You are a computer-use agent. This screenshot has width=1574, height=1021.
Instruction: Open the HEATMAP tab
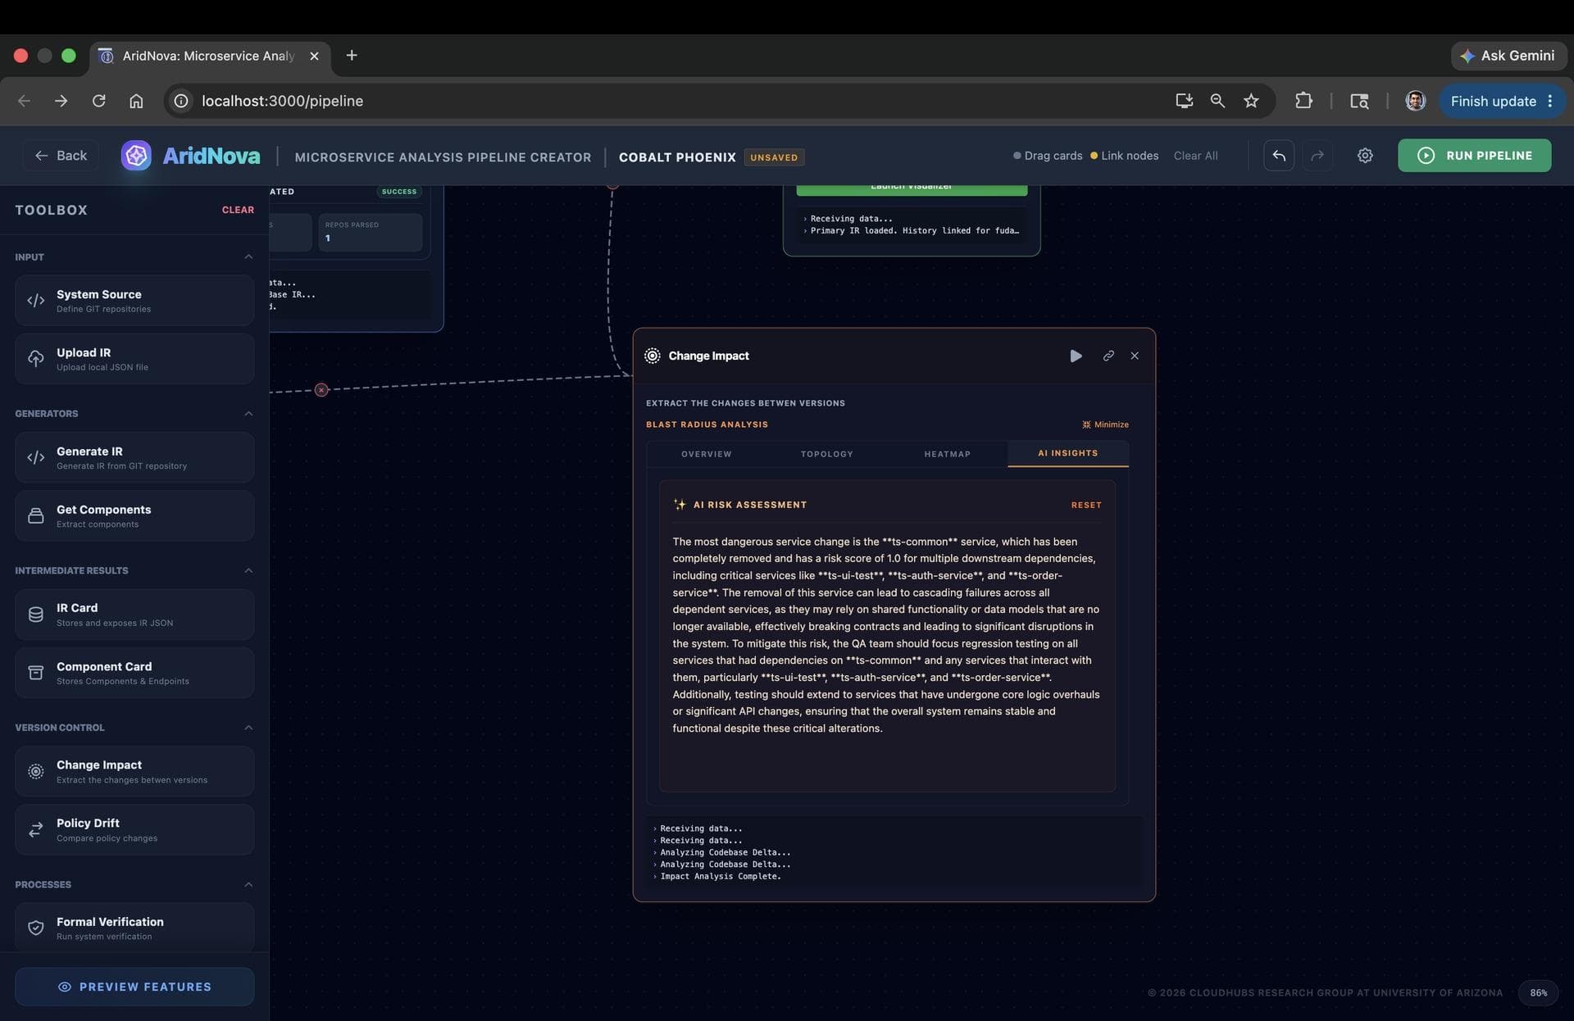[947, 454]
